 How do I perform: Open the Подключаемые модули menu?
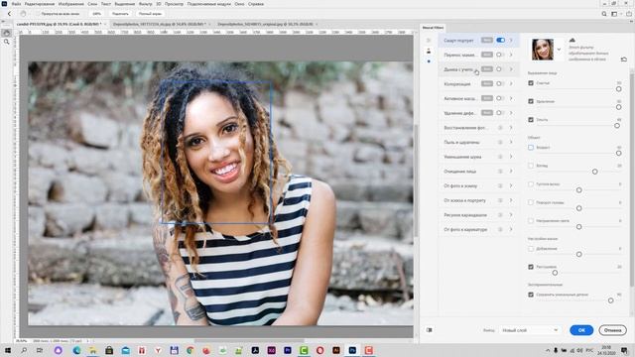click(208, 4)
